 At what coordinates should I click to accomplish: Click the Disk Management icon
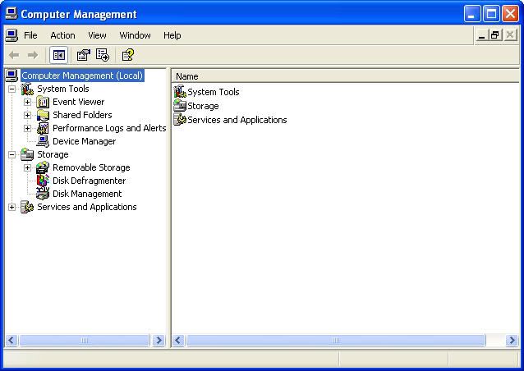pos(43,194)
